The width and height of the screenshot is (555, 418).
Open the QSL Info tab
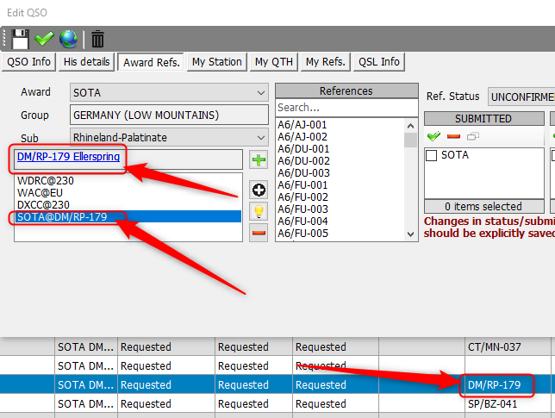coord(378,62)
